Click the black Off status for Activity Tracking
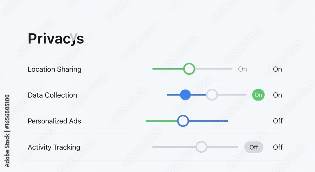315x172 pixels. tap(278, 147)
